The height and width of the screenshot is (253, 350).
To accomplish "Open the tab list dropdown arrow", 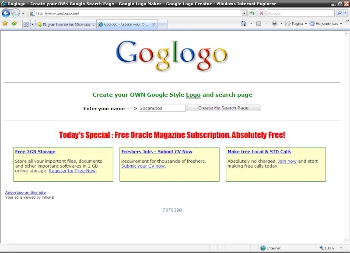I will click(x=32, y=25).
